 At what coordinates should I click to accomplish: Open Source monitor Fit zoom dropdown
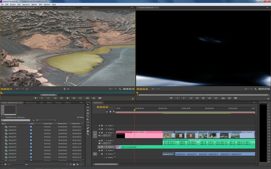[19, 89]
